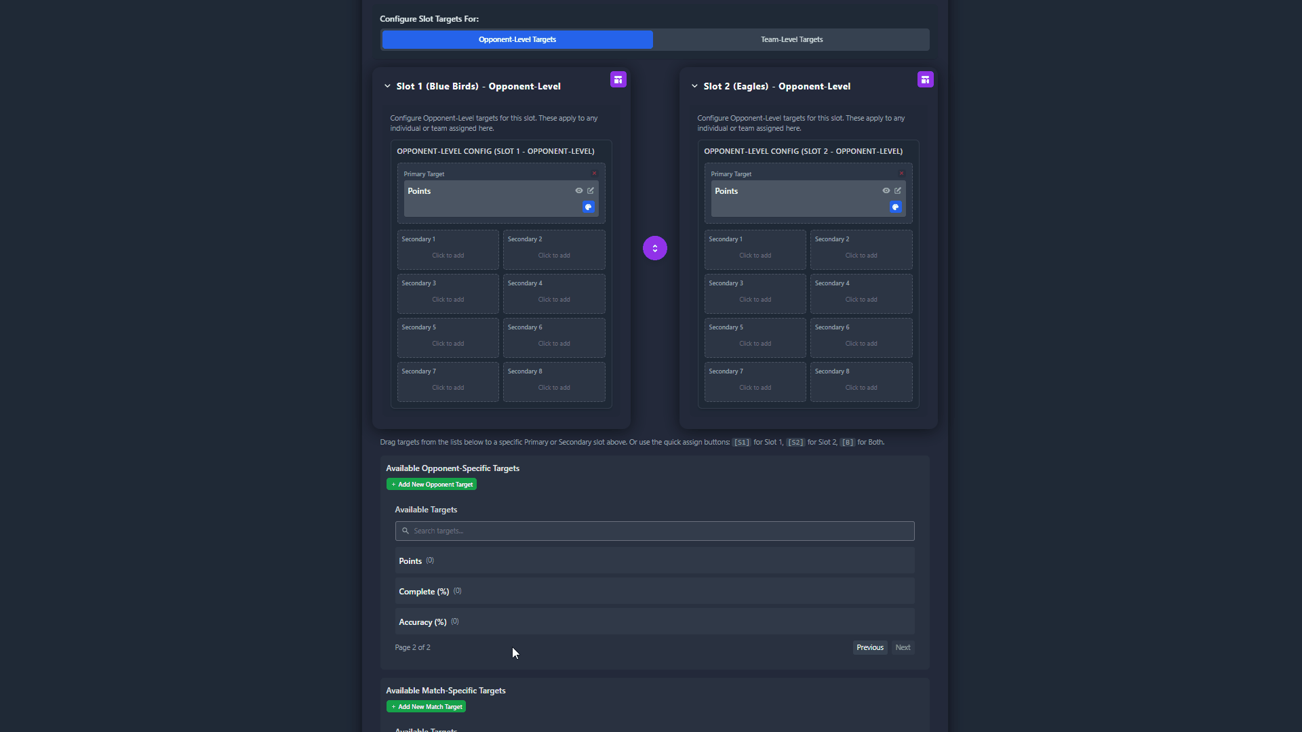Image resolution: width=1302 pixels, height=732 pixels.
Task: Edit the Slot 2 Points primary target
Action: pyautogui.click(x=898, y=190)
